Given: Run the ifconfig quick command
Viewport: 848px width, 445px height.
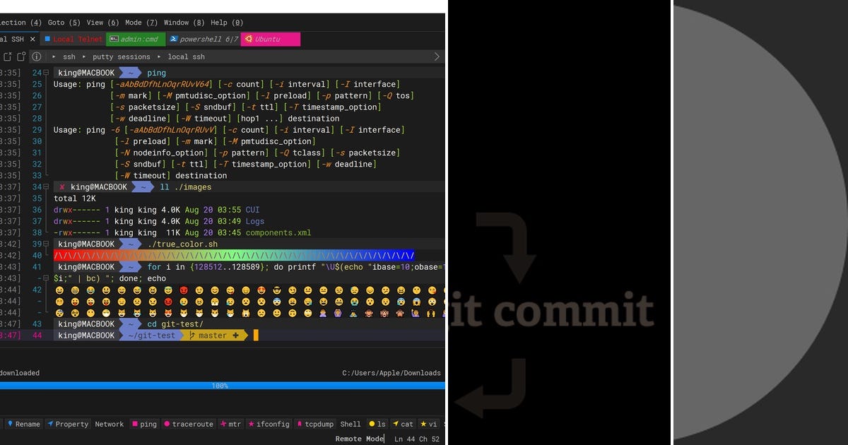Looking at the screenshot, I should pos(269,424).
